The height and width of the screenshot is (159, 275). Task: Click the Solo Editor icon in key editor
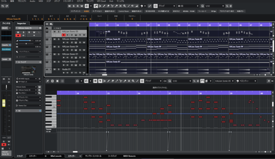pos(53,81)
